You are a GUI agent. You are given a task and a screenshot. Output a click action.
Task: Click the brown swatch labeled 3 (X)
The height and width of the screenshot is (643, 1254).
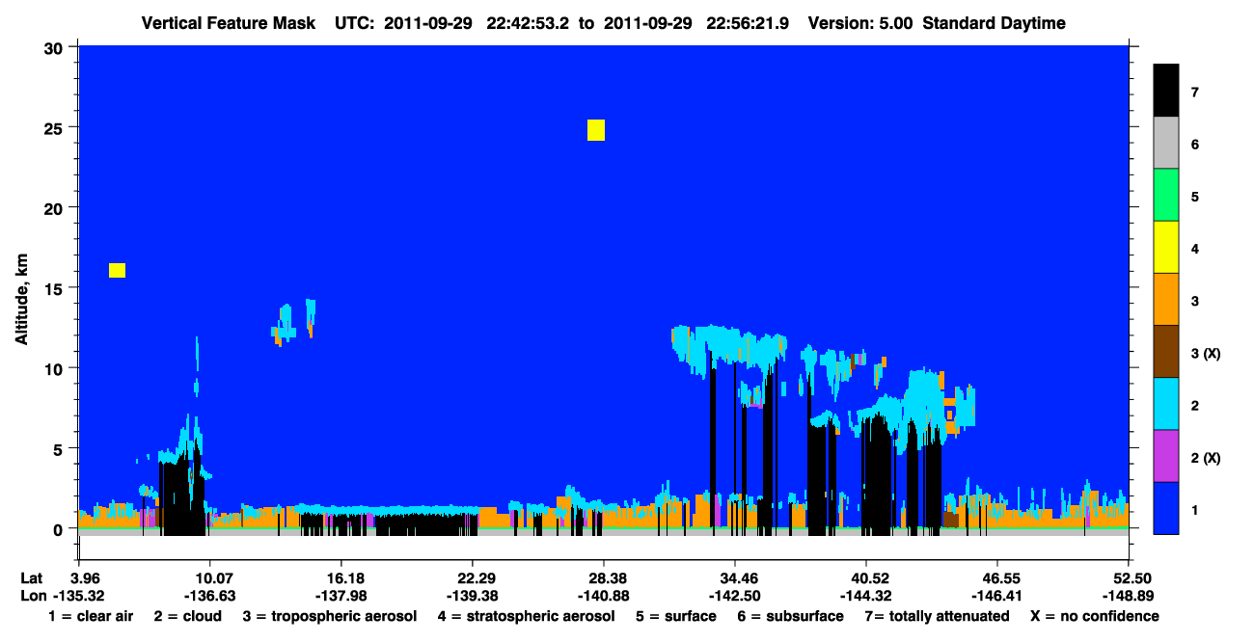[x=1166, y=352]
